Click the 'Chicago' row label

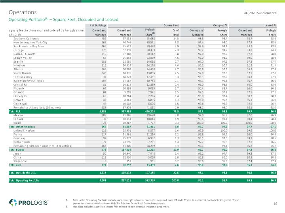(19, 50)
